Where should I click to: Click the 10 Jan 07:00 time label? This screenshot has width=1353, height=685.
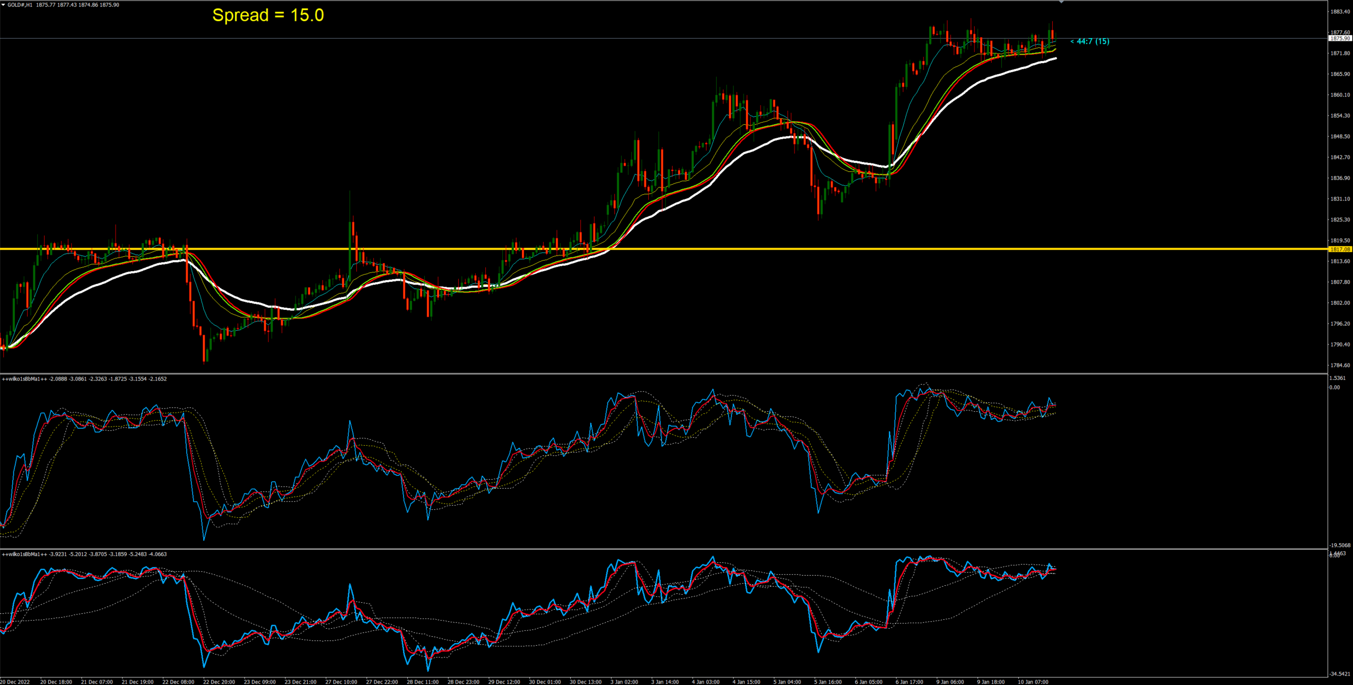tap(1032, 682)
